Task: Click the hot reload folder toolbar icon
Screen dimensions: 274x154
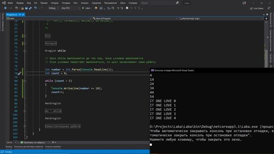Action: (96, 8)
